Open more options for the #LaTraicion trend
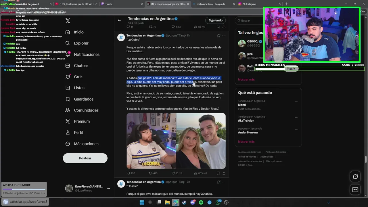368x207 pixels. [x=297, y=117]
